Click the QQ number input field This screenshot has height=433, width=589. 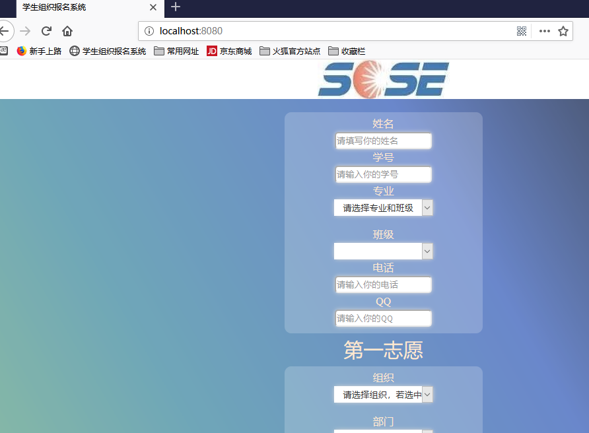(x=383, y=318)
